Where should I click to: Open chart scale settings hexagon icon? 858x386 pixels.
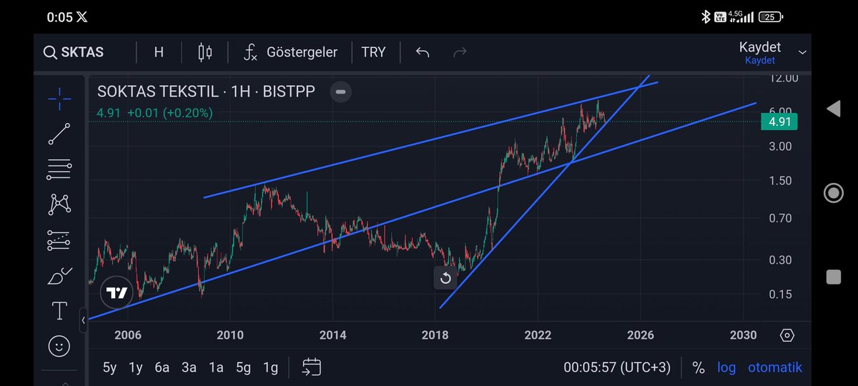point(786,335)
